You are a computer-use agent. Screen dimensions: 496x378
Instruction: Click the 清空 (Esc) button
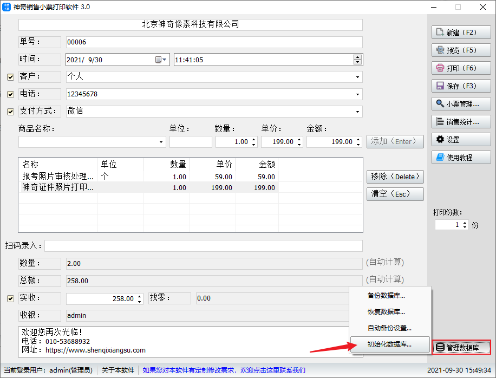(x=395, y=194)
